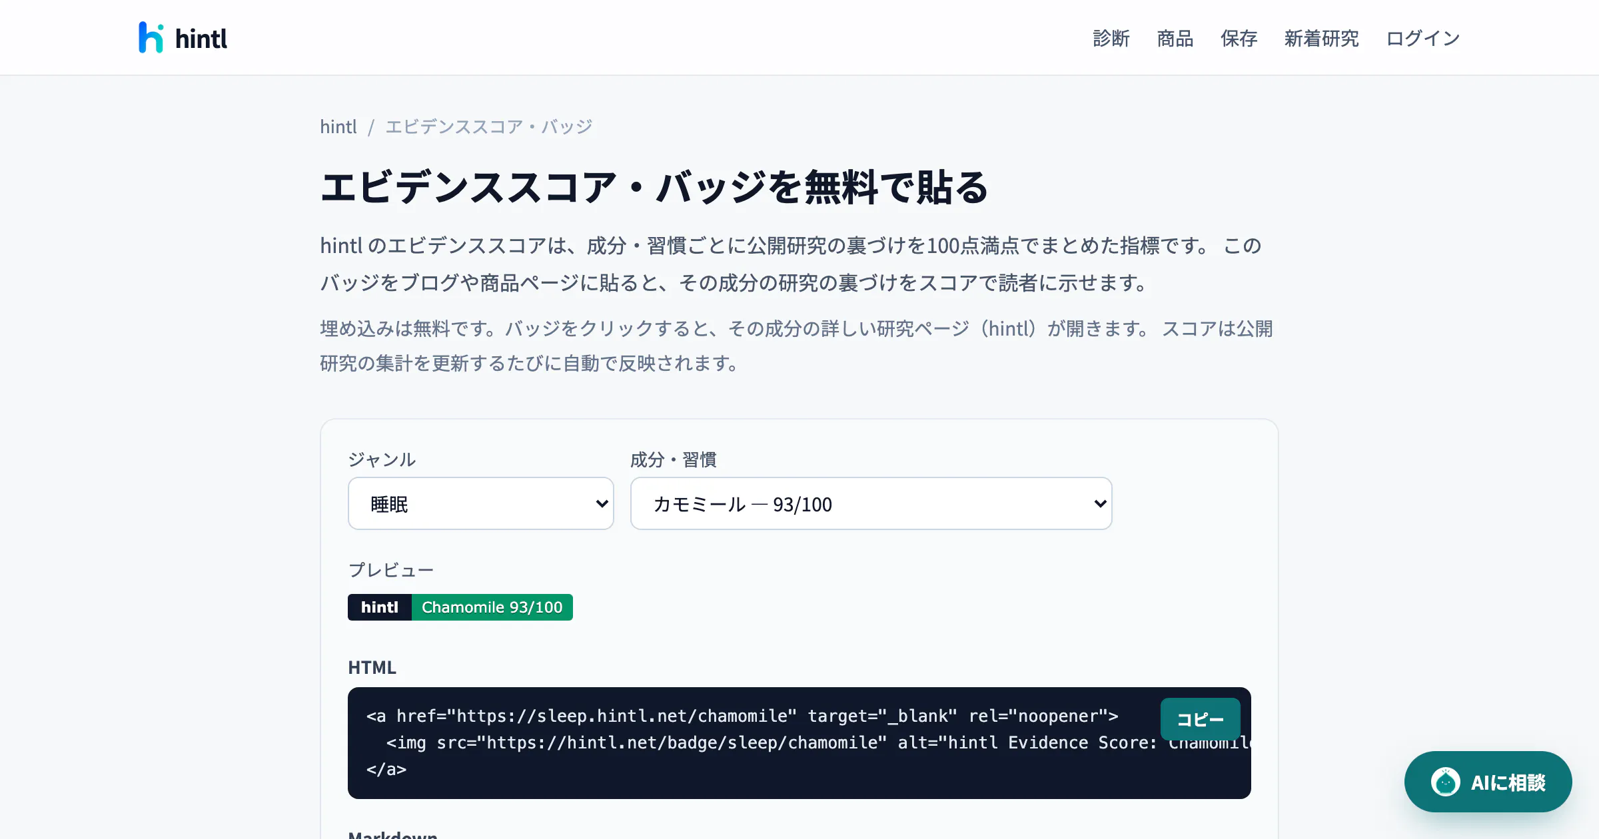Image resolution: width=1599 pixels, height=839 pixels.
Task: Click the HTML section label
Action: (x=372, y=667)
